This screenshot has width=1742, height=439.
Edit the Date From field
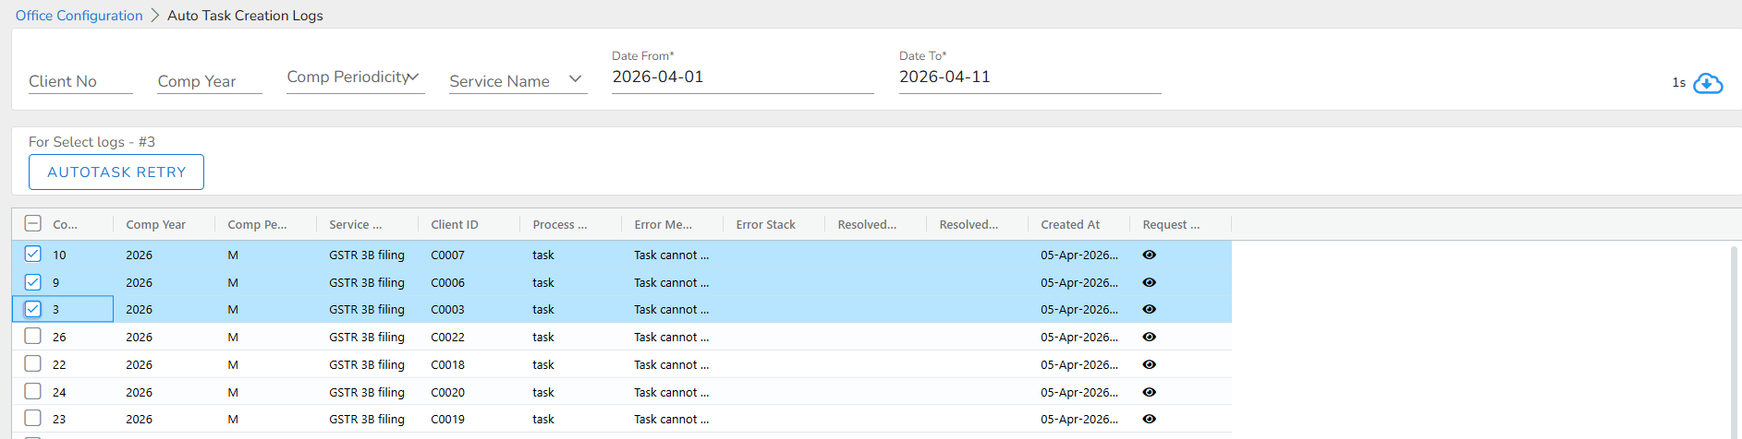(x=741, y=77)
